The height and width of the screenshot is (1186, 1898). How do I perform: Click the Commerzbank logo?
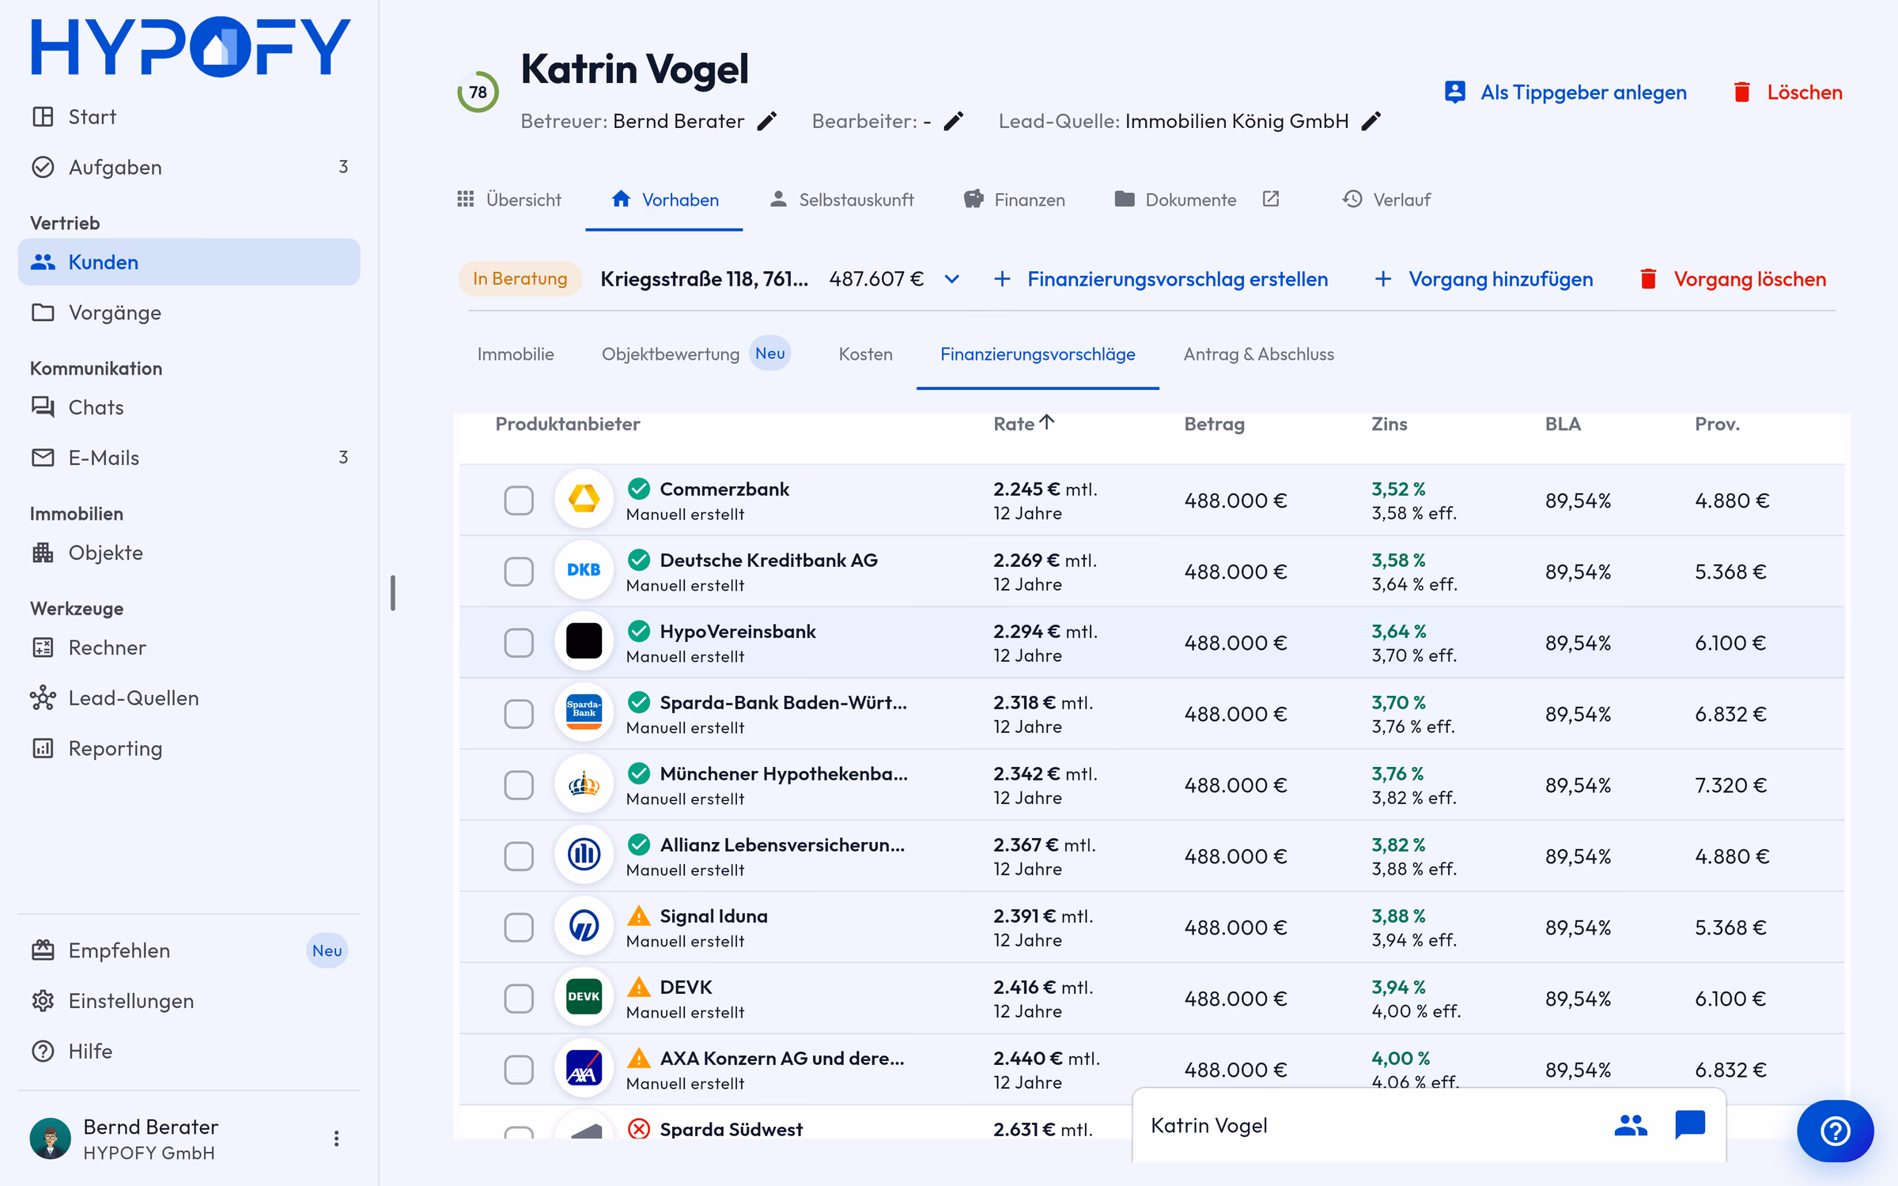pyautogui.click(x=584, y=499)
